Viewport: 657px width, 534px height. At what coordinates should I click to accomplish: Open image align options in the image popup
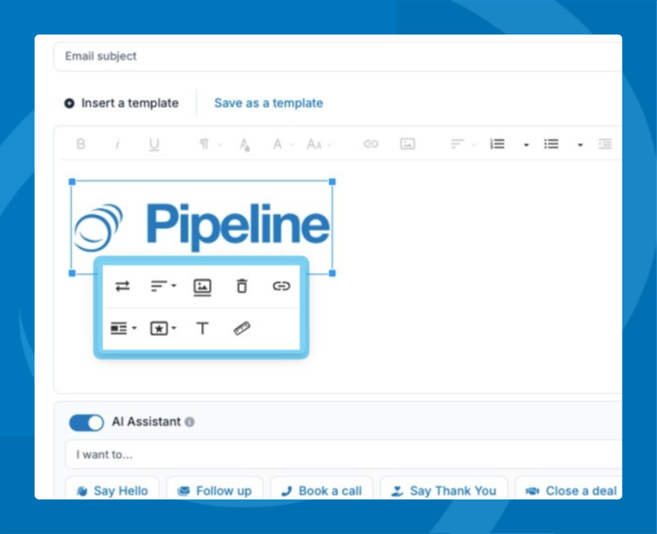[x=164, y=286]
